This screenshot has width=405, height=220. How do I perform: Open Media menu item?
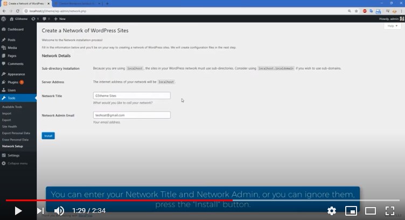pyautogui.click(x=12, y=48)
